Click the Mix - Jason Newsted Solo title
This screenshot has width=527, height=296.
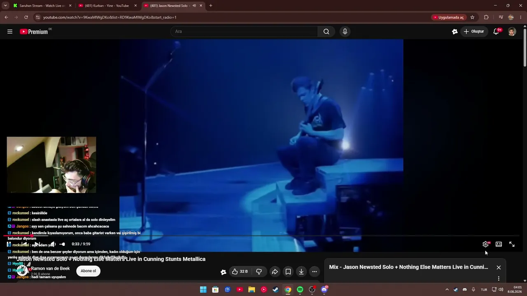point(408,267)
